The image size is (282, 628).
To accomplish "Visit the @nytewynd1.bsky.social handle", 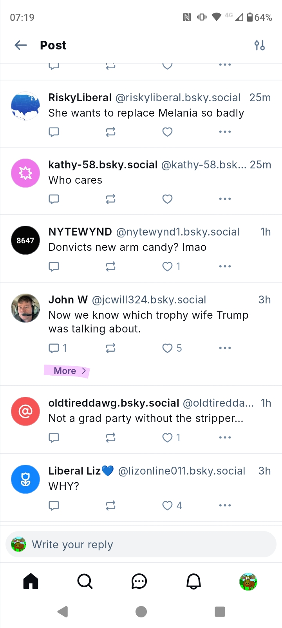I will click(178, 232).
